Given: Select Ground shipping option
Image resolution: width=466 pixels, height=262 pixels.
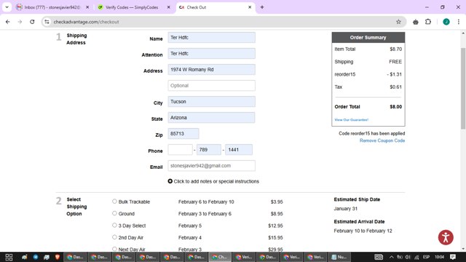Looking at the screenshot, I should pos(114,213).
